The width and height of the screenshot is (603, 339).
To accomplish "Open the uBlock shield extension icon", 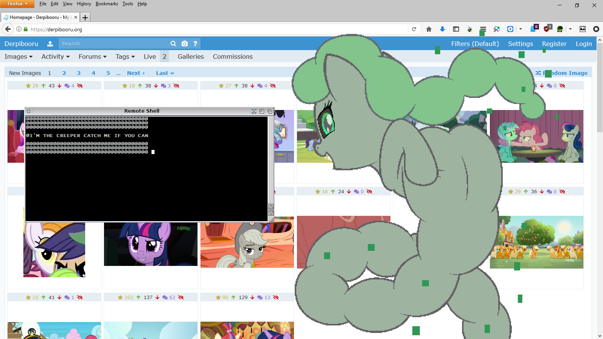I will click(547, 29).
